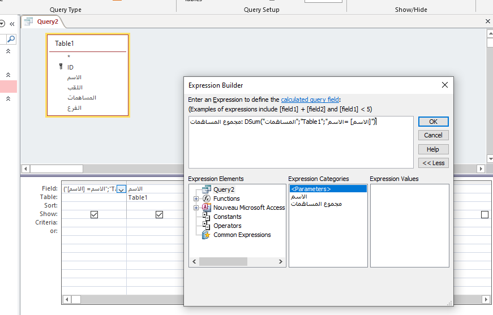The height and width of the screenshot is (315, 493).
Task: Click OK in Expression Builder
Action: 433,122
